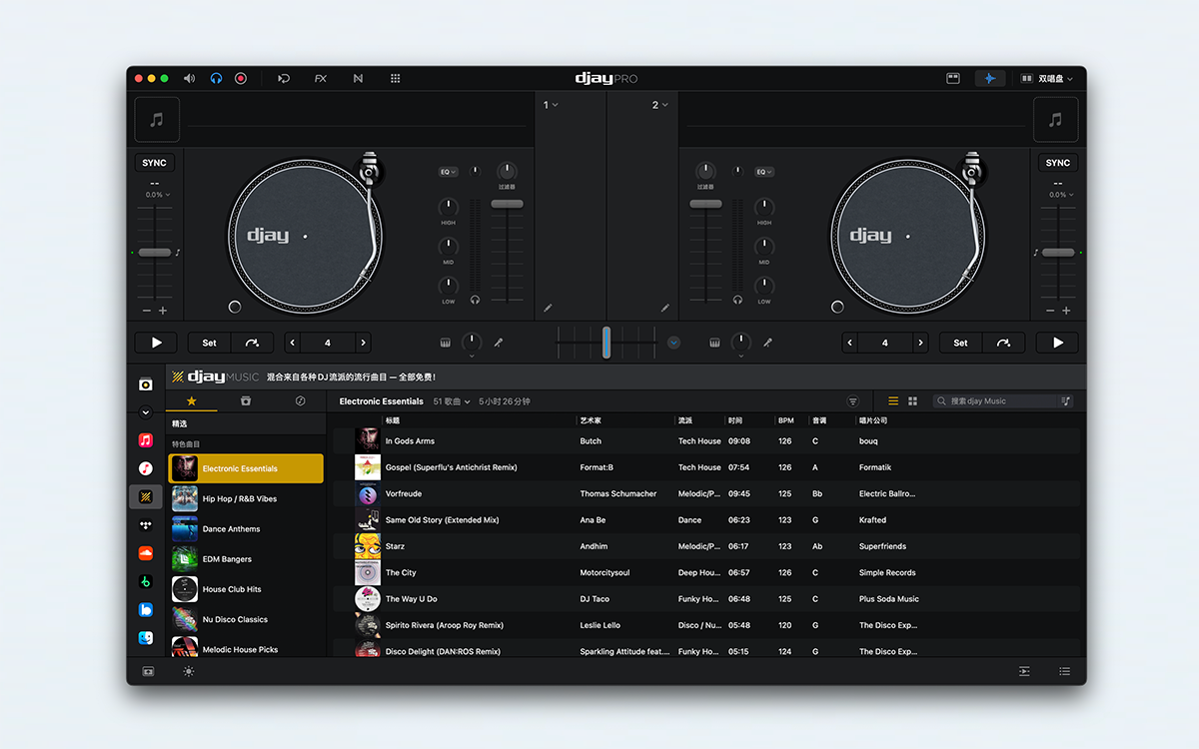Switch to grid view icon

(912, 401)
